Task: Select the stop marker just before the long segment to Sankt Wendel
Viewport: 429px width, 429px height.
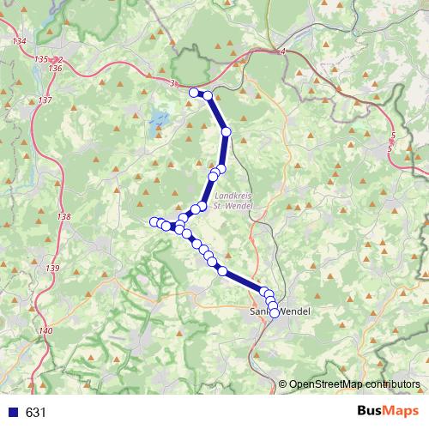Action: pyautogui.click(x=222, y=271)
